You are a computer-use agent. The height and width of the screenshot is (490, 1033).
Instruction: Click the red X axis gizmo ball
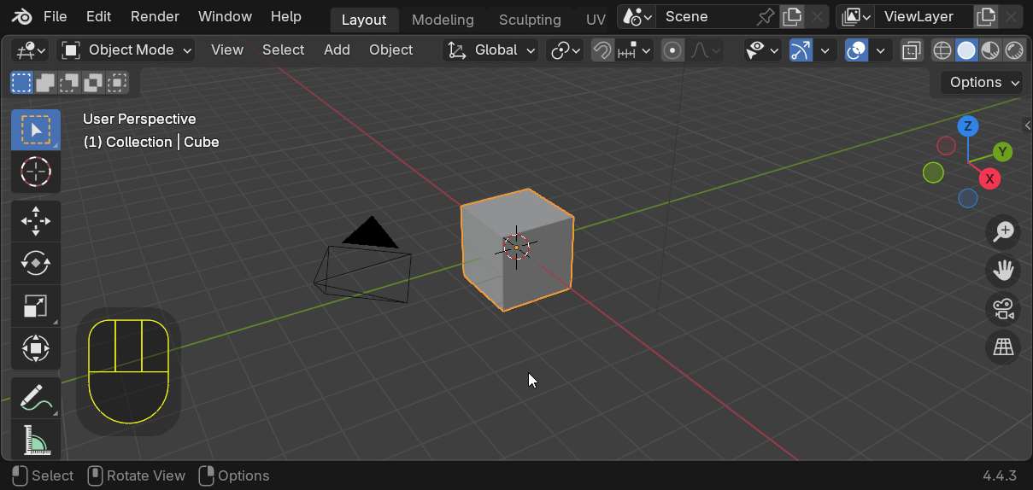(989, 178)
